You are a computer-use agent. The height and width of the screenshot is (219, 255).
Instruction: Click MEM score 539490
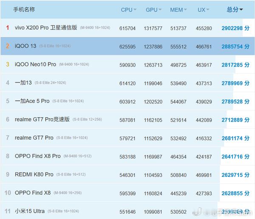click(x=178, y=83)
